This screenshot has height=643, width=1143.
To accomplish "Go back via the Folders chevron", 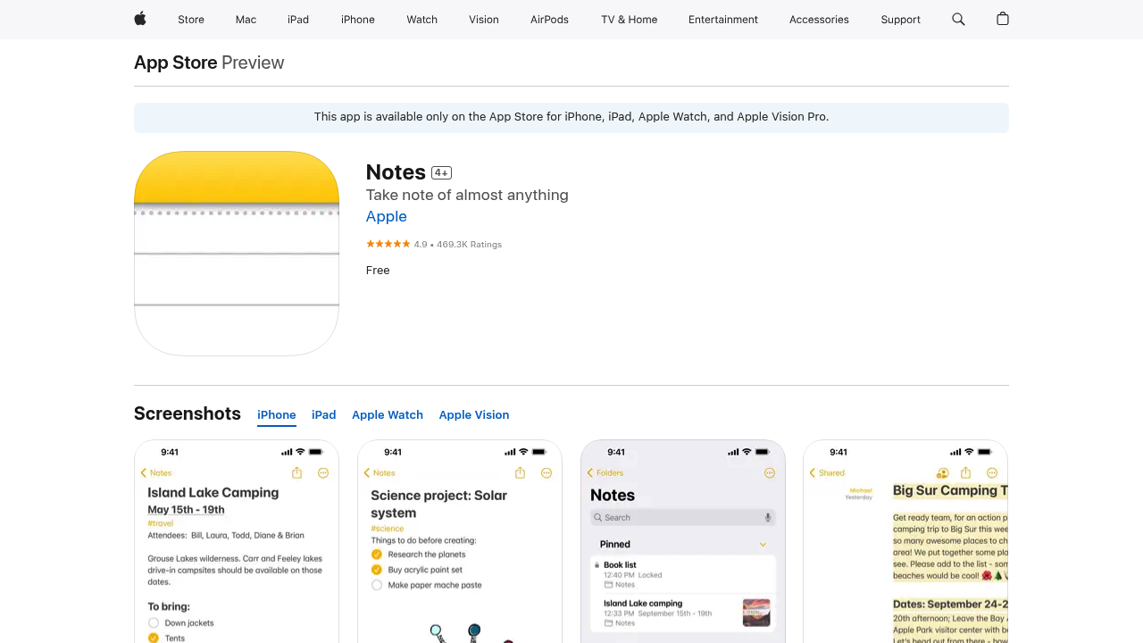I will tap(589, 473).
